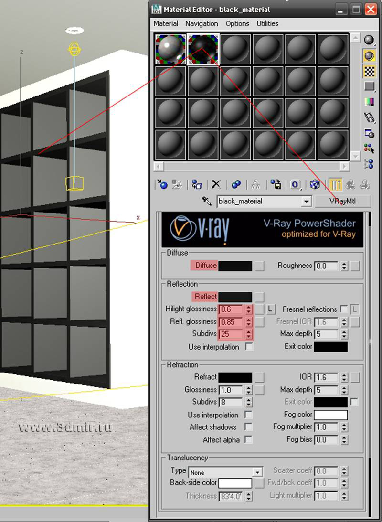Click Refl. glossiness spinner arrows

249,322
